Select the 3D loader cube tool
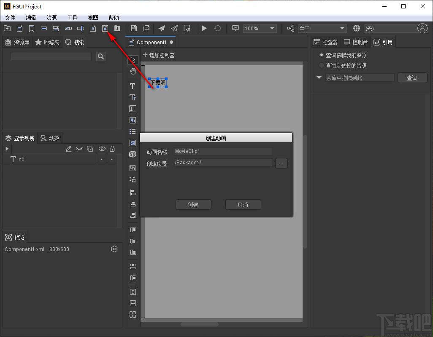The height and width of the screenshot is (337, 433). click(133, 154)
